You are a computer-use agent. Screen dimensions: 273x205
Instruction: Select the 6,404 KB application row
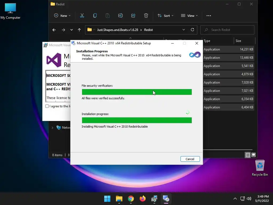click(x=228, y=107)
